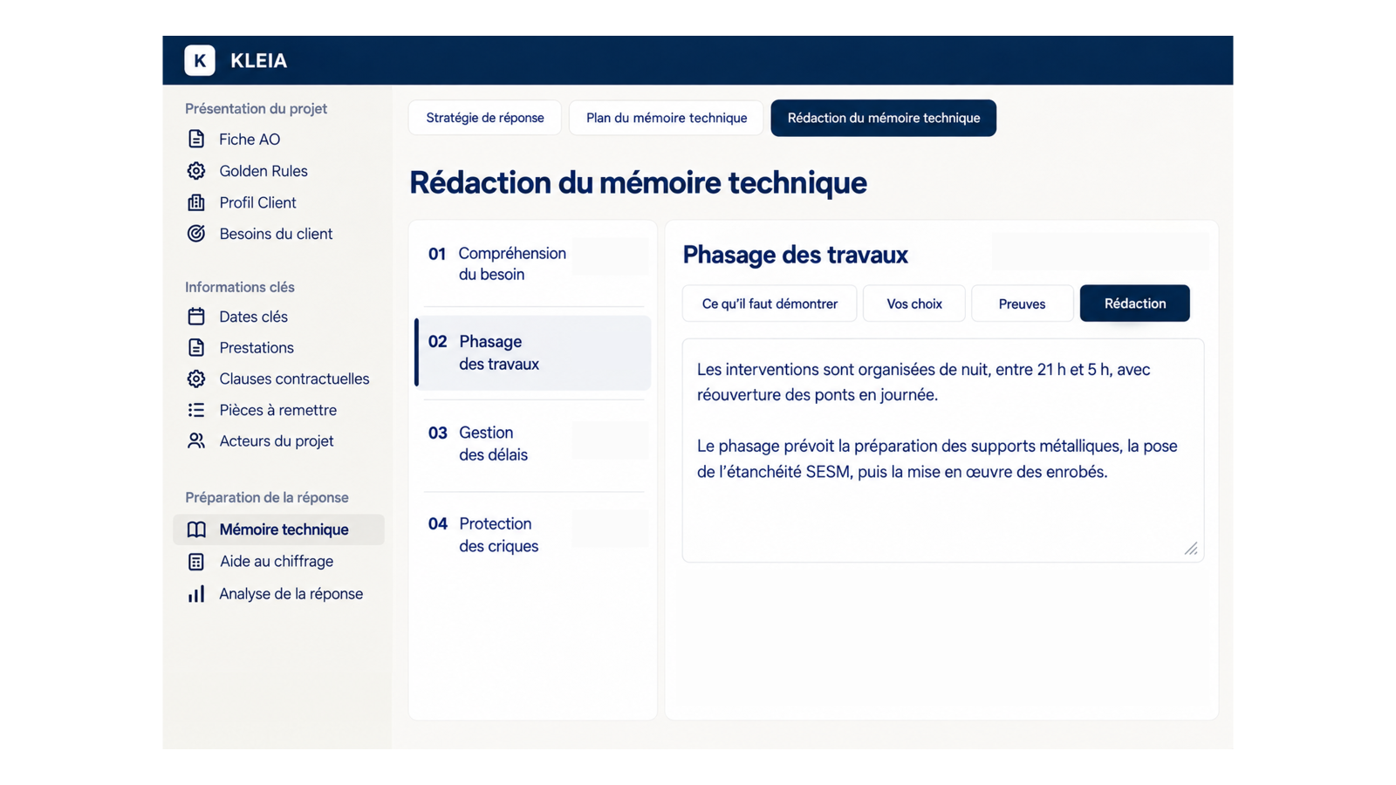
Task: Select section 01 Compréhension du besoin
Action: (533, 263)
